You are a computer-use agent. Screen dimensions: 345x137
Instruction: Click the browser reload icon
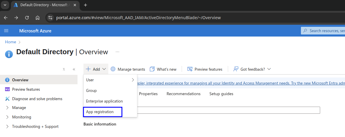click(x=27, y=18)
